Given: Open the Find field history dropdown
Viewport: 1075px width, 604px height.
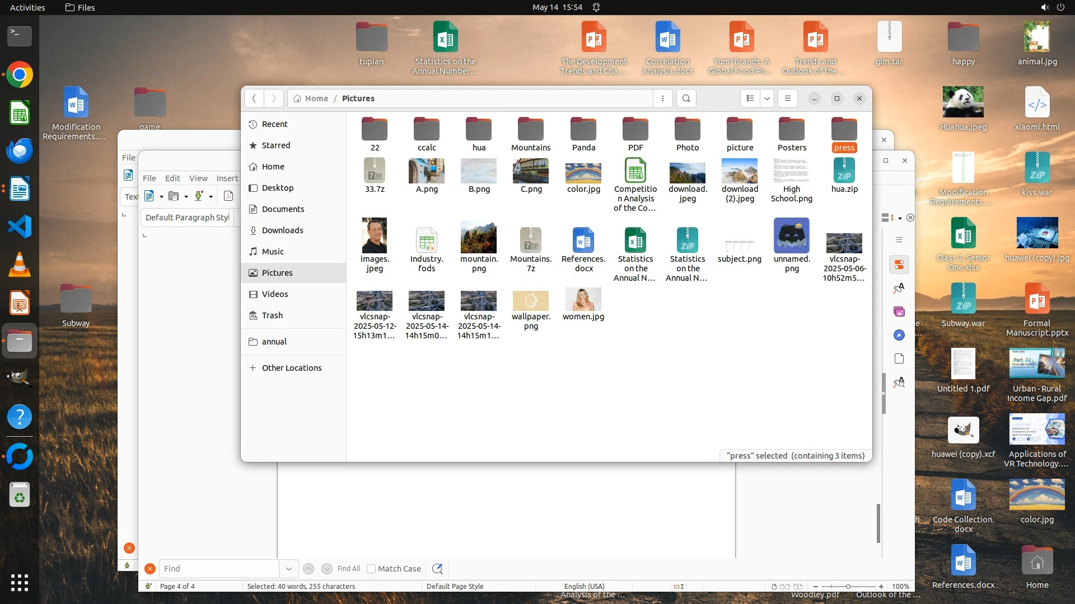Looking at the screenshot, I should tap(288, 569).
